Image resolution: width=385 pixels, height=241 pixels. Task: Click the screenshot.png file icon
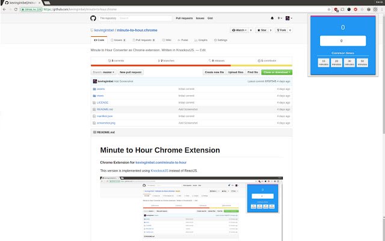coord(94,123)
